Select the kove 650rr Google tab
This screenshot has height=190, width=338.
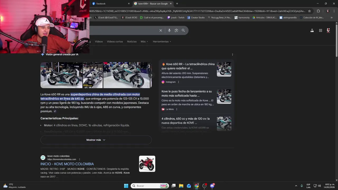click(153, 4)
